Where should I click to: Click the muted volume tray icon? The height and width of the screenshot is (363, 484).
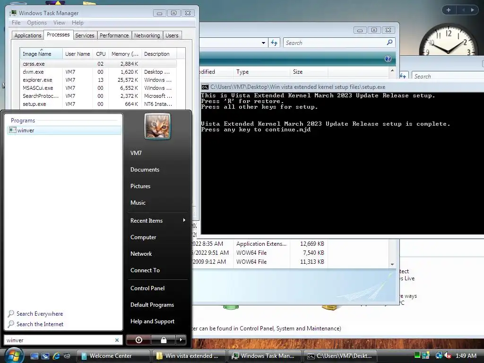pos(448,355)
